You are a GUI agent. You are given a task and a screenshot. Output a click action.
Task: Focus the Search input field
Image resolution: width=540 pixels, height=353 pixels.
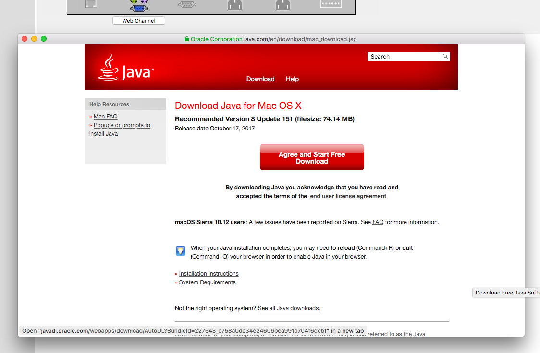pyautogui.click(x=405, y=57)
